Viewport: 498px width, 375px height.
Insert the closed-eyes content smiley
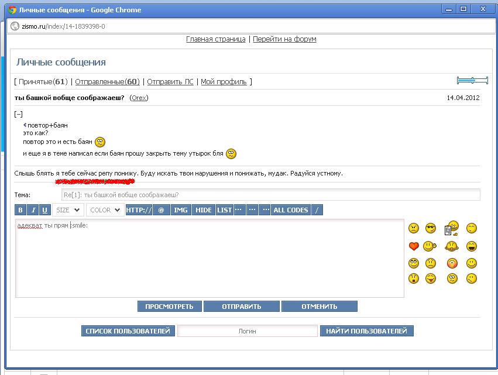click(x=472, y=228)
